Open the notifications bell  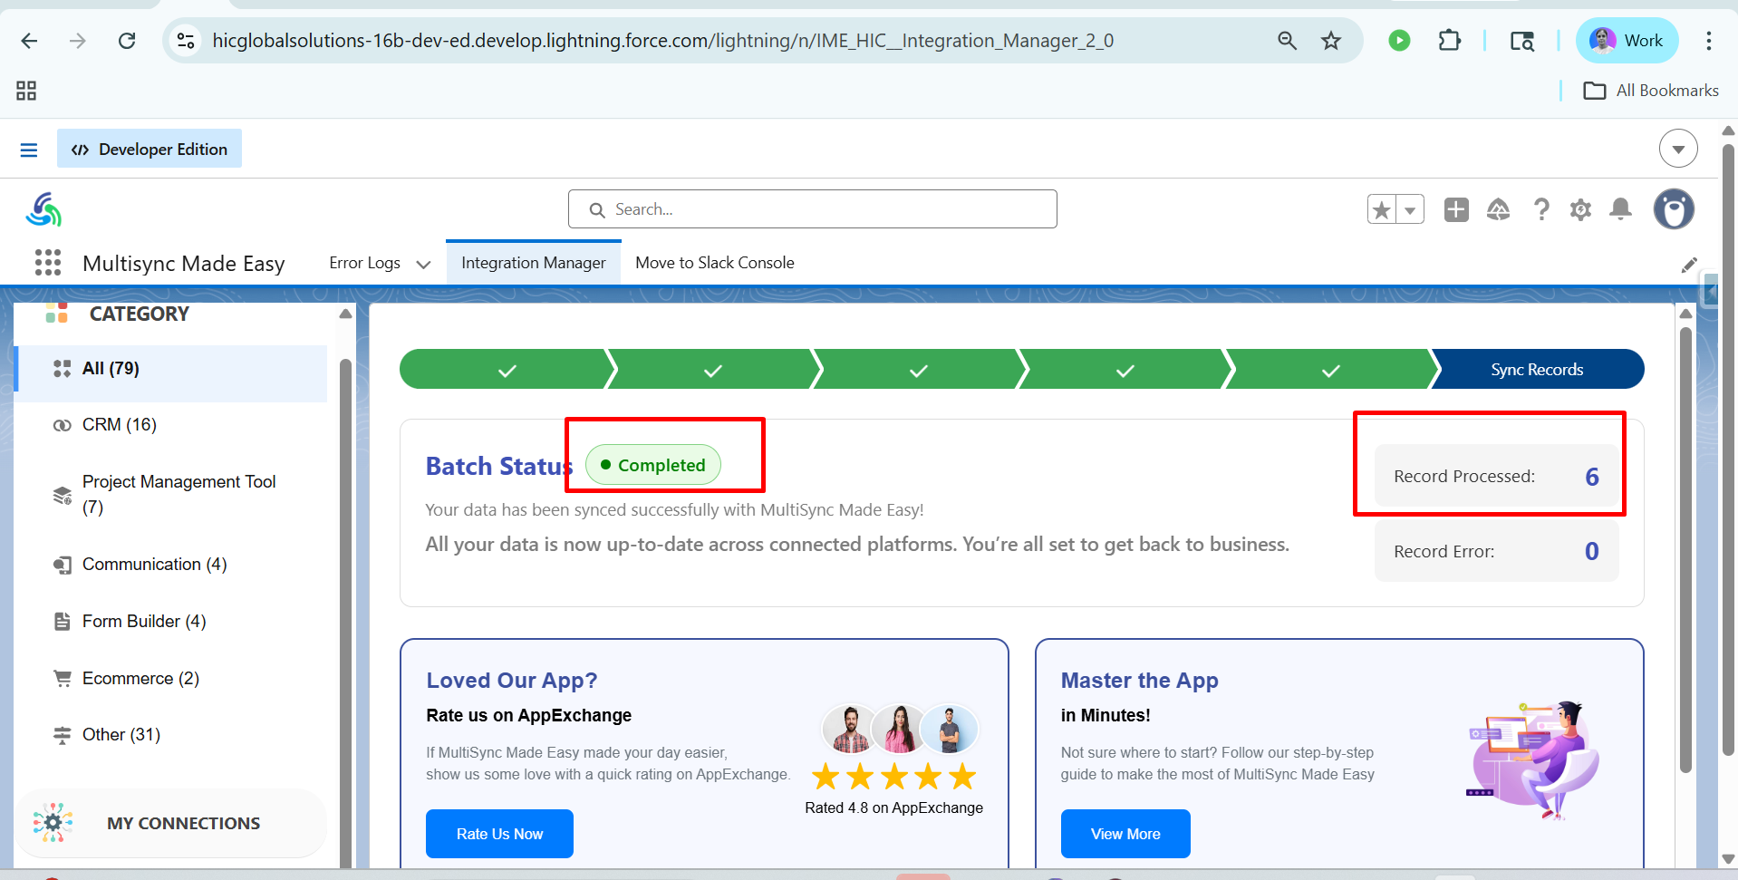(1620, 210)
